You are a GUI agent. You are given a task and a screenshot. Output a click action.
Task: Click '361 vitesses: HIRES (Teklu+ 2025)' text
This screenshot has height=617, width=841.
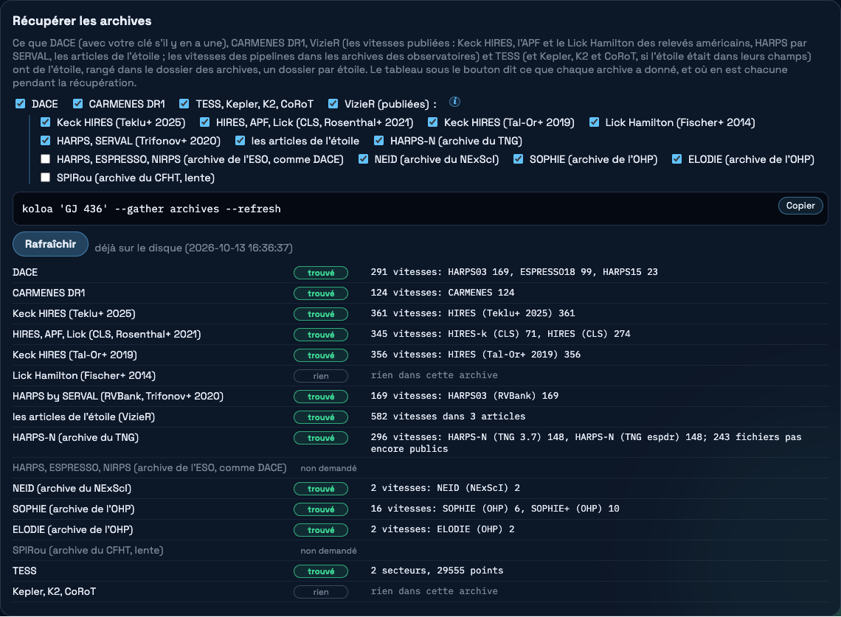click(x=473, y=313)
